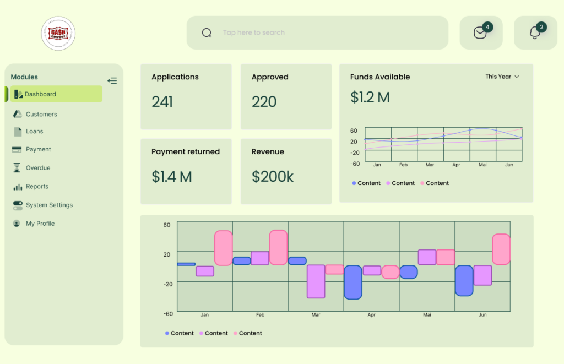Open the Overdue module
Screen dimensions: 564x364
38,168
